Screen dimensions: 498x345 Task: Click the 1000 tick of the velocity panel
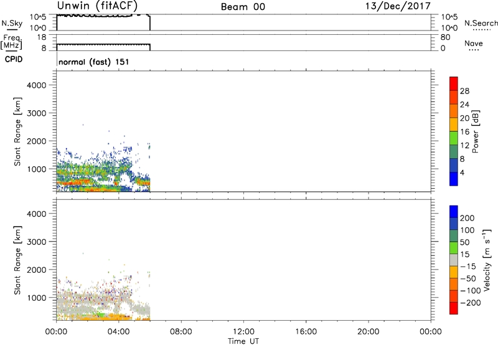click(x=37, y=298)
